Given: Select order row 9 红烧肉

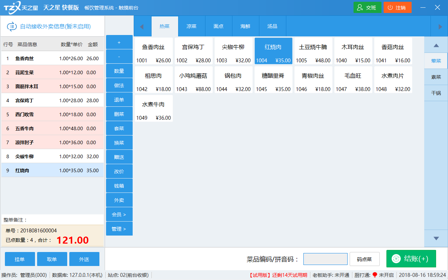Looking at the screenshot, I should point(52,170).
